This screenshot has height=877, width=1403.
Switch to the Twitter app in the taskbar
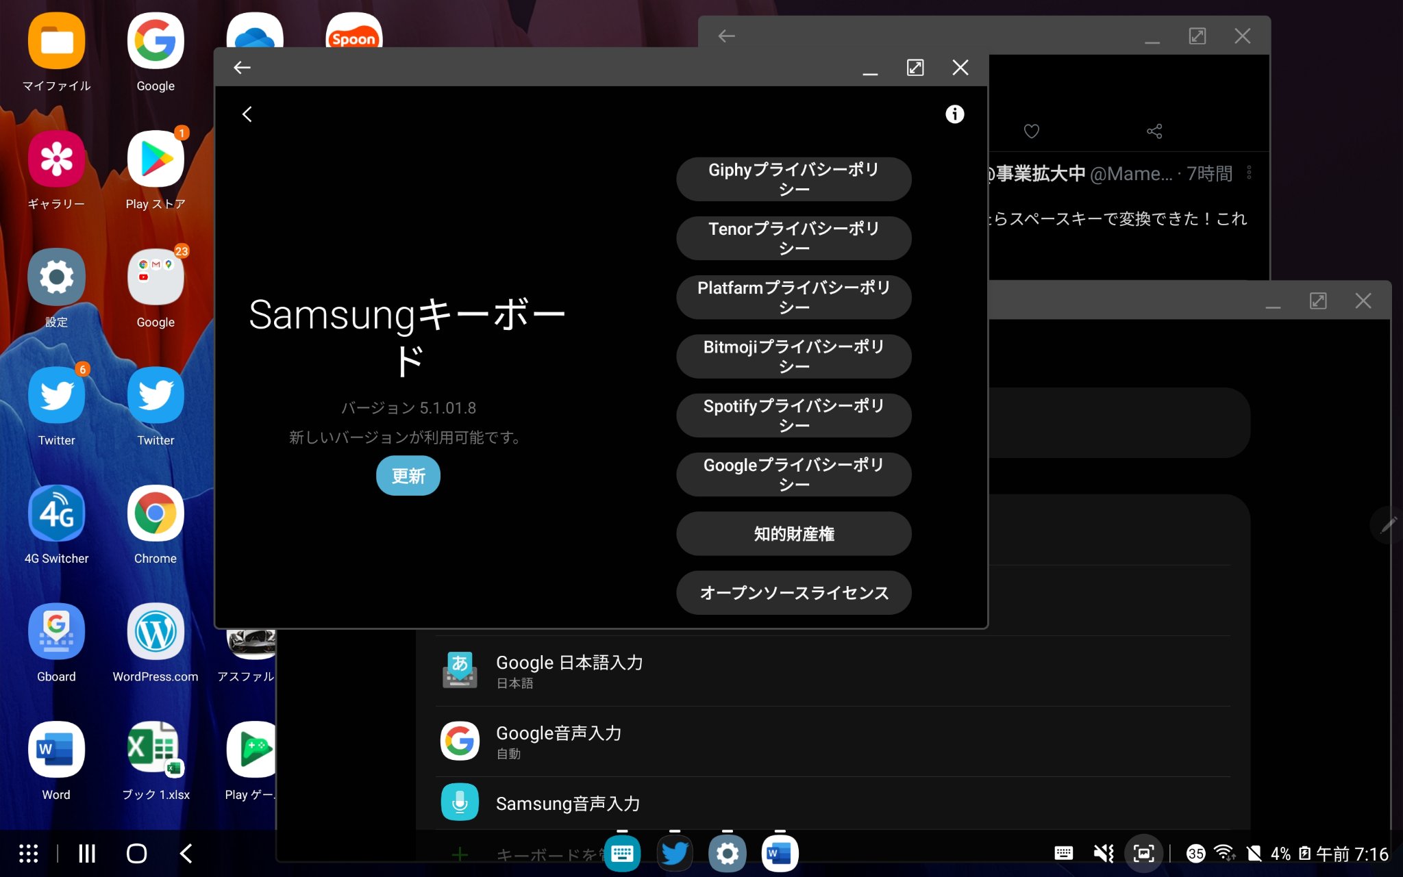[x=675, y=853]
